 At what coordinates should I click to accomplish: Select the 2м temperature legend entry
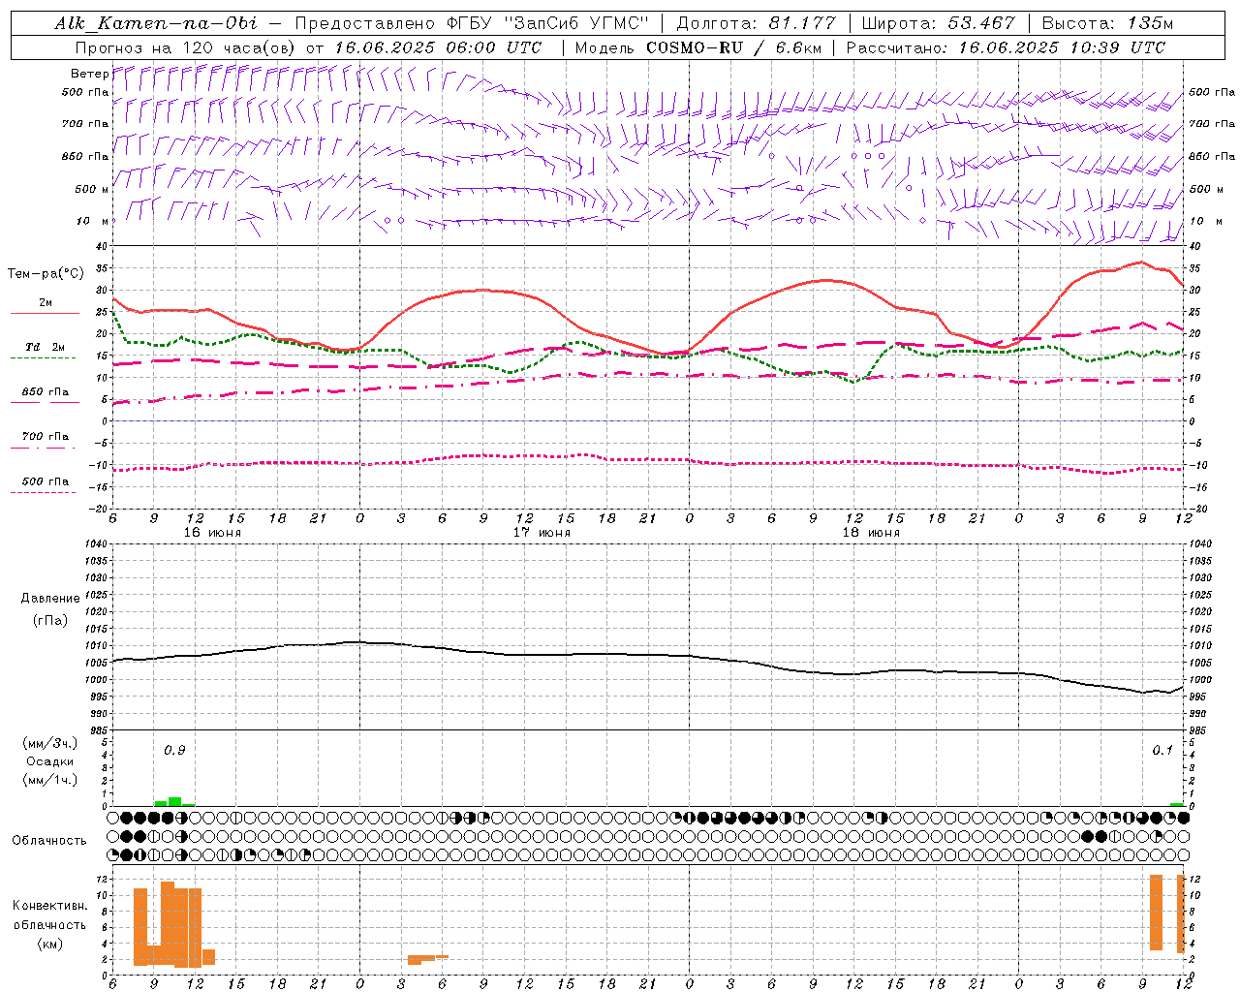point(45,303)
